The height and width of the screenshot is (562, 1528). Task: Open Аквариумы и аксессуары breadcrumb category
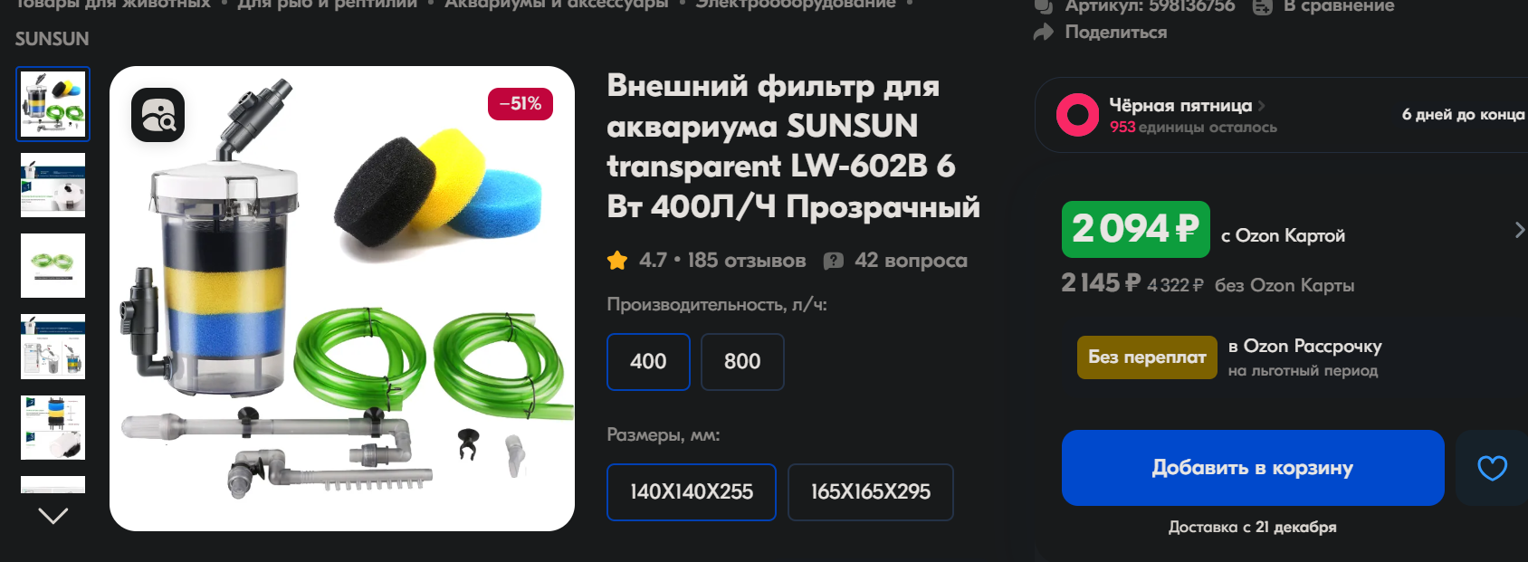[556, 5]
